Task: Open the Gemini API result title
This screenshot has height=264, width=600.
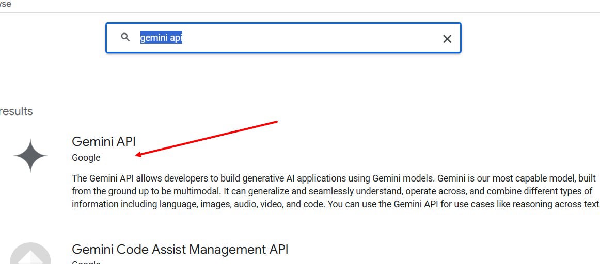Action: click(x=104, y=141)
